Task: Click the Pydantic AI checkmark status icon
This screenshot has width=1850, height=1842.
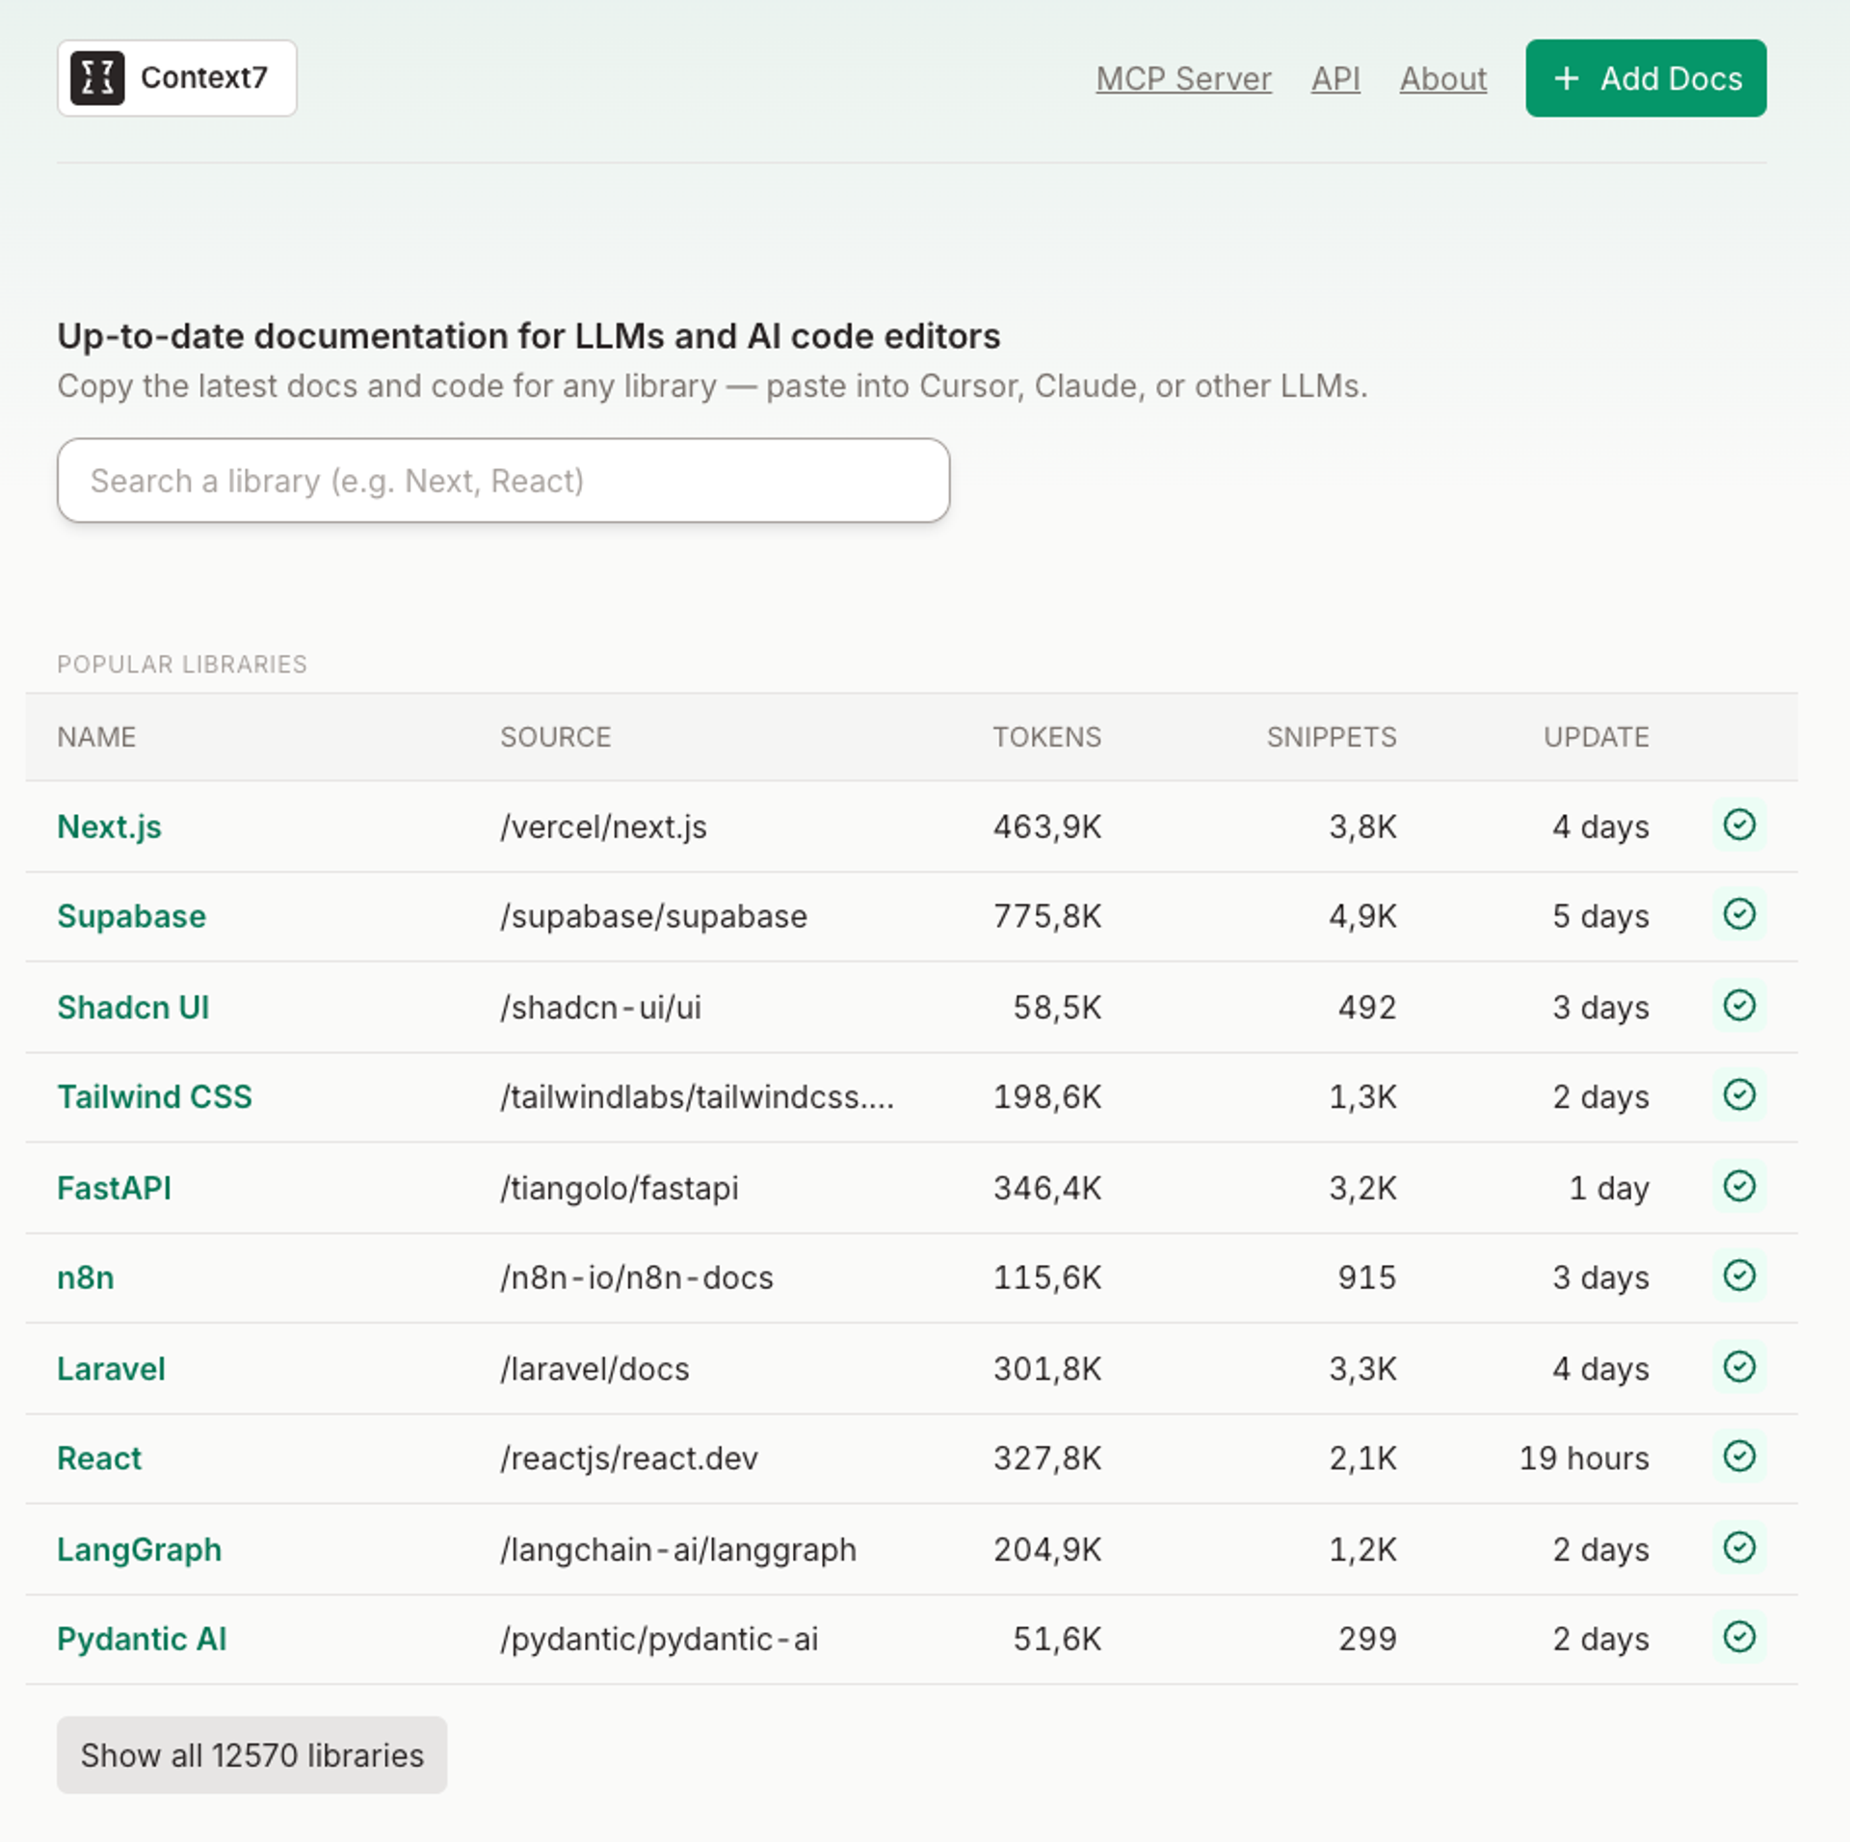Action: click(x=1739, y=1638)
